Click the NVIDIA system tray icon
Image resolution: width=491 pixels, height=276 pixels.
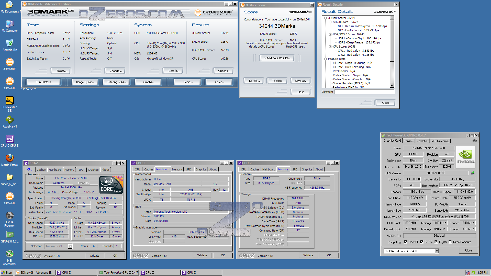473,273
